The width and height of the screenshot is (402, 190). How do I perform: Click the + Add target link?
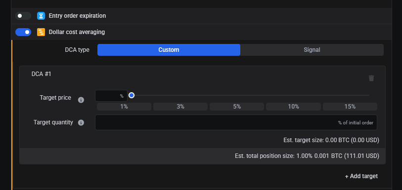point(361,176)
